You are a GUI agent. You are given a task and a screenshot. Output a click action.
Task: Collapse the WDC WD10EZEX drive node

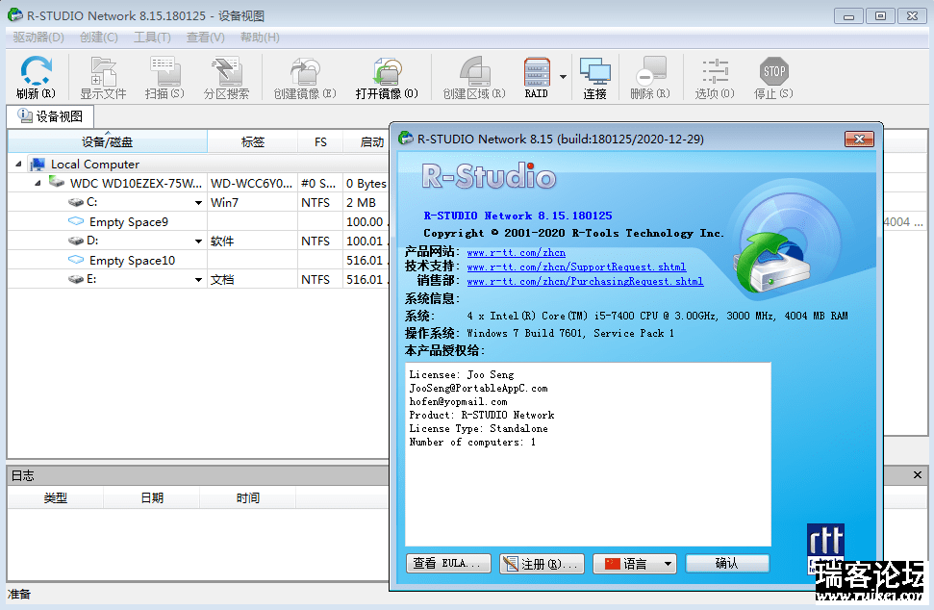click(38, 183)
